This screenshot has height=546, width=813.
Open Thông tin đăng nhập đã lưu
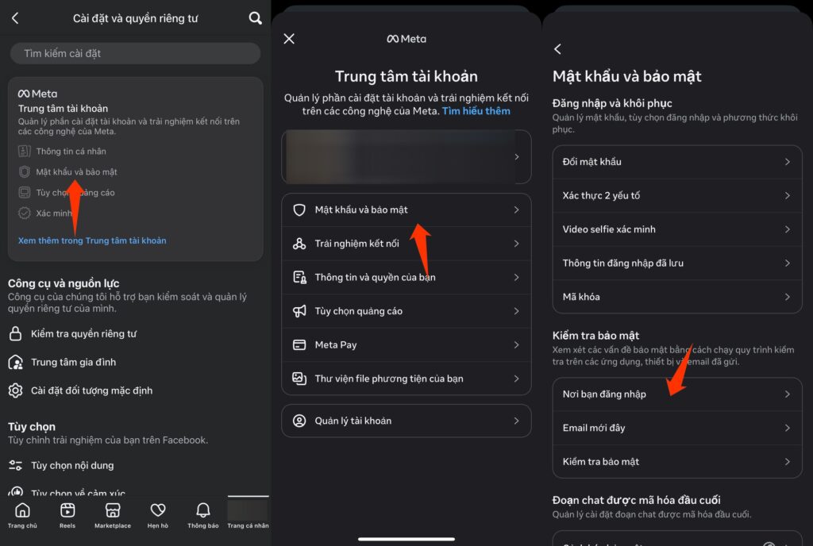(677, 263)
